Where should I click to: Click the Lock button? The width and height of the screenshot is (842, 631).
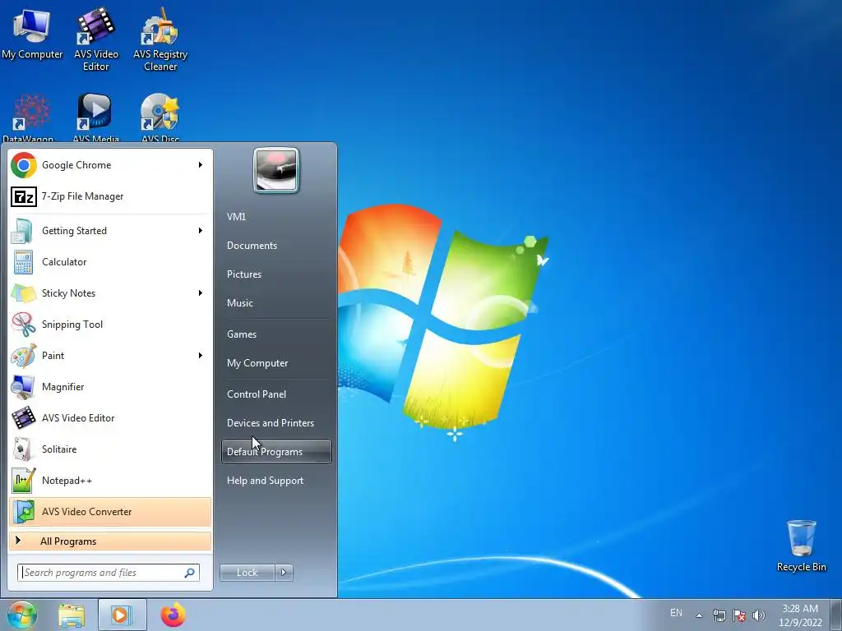tap(247, 573)
